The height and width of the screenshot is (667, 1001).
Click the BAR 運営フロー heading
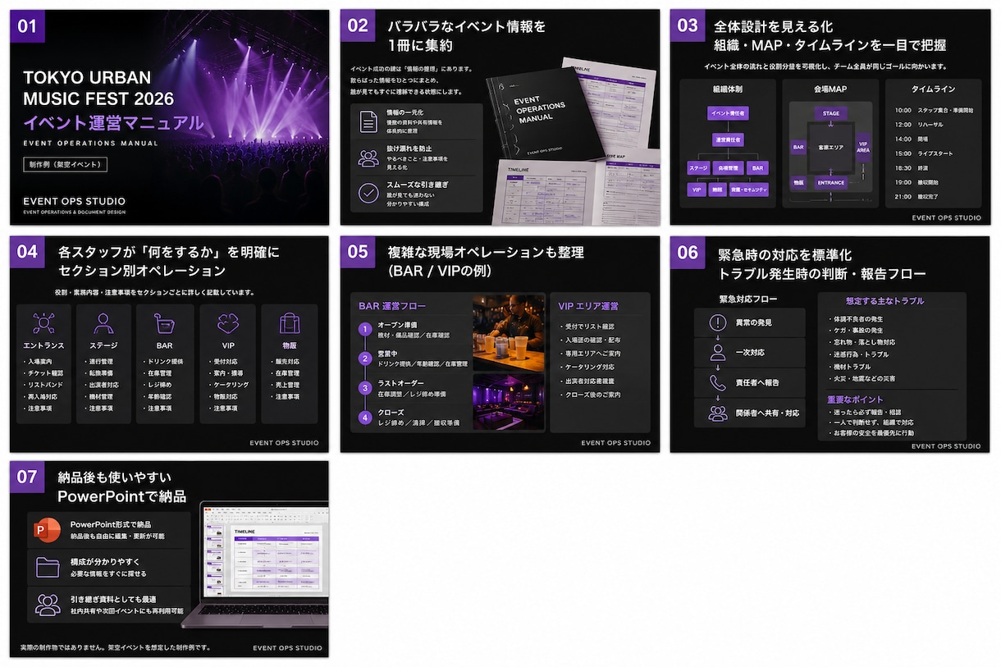392,306
